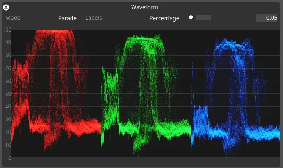Click the 0.05 value field
The width and height of the screenshot is (283, 168).
[x=267, y=18]
